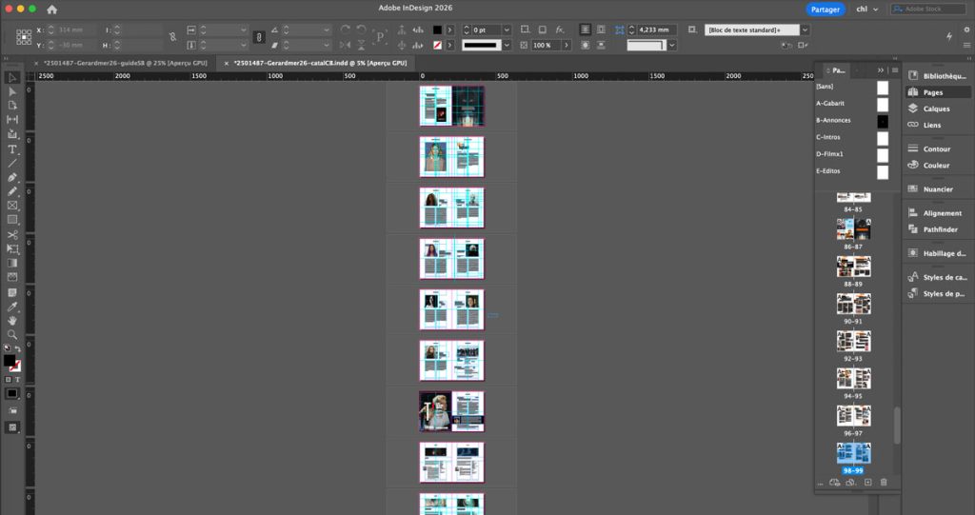Screen dimensions: 975x515
Task: Click the Partager button
Action: coord(826,10)
